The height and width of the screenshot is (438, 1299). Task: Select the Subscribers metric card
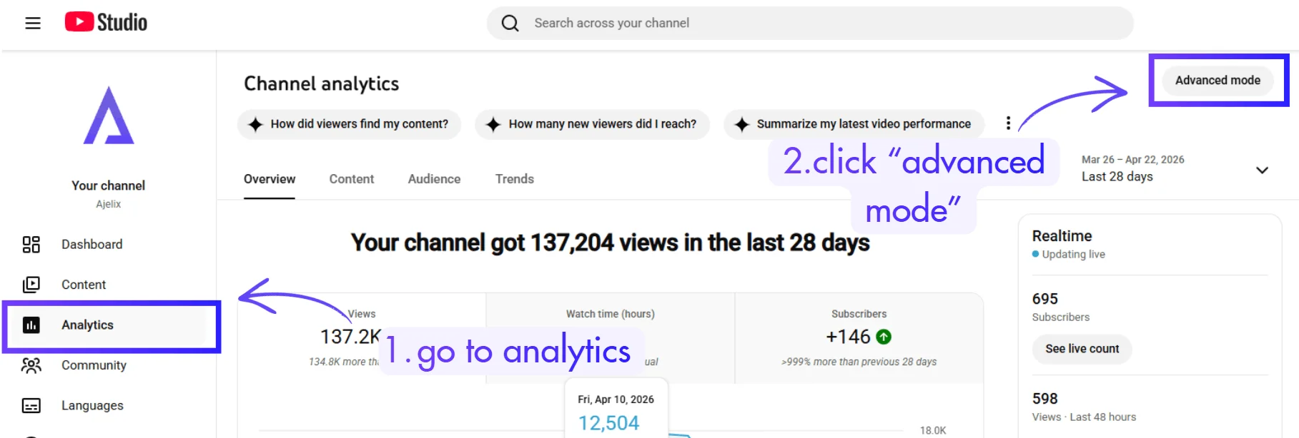[859, 338]
